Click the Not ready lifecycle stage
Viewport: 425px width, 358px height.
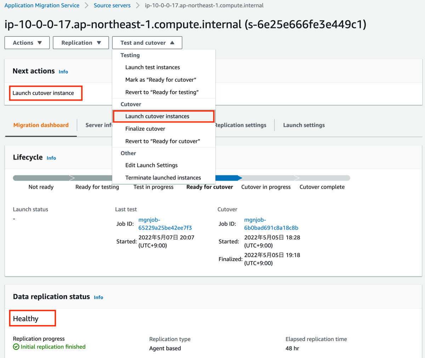tap(41, 187)
